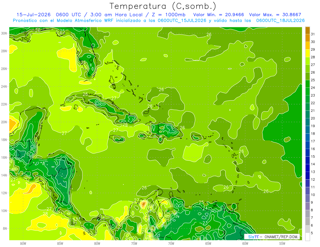
Task: Click the legend swatch between 26 and 27
Action: pyautogui.click(x=307, y=68)
